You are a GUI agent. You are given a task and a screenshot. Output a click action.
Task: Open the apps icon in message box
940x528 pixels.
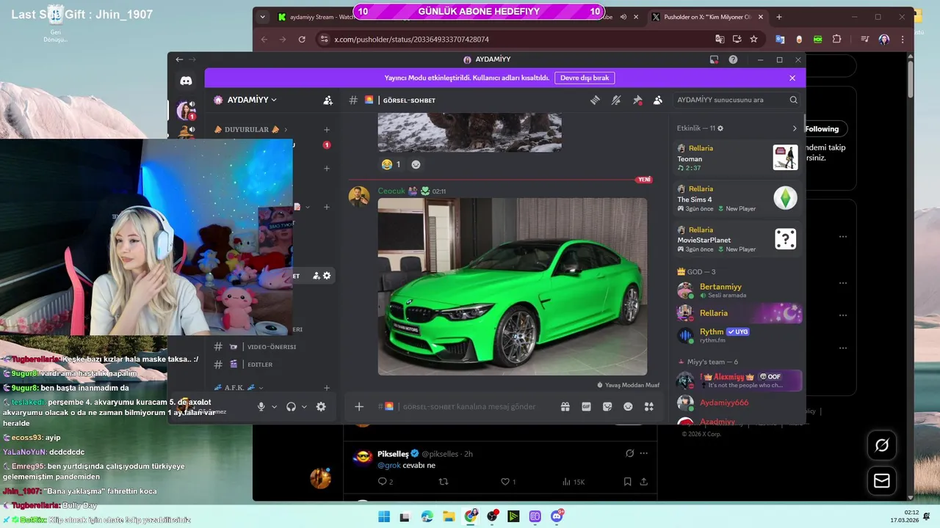coord(649,406)
